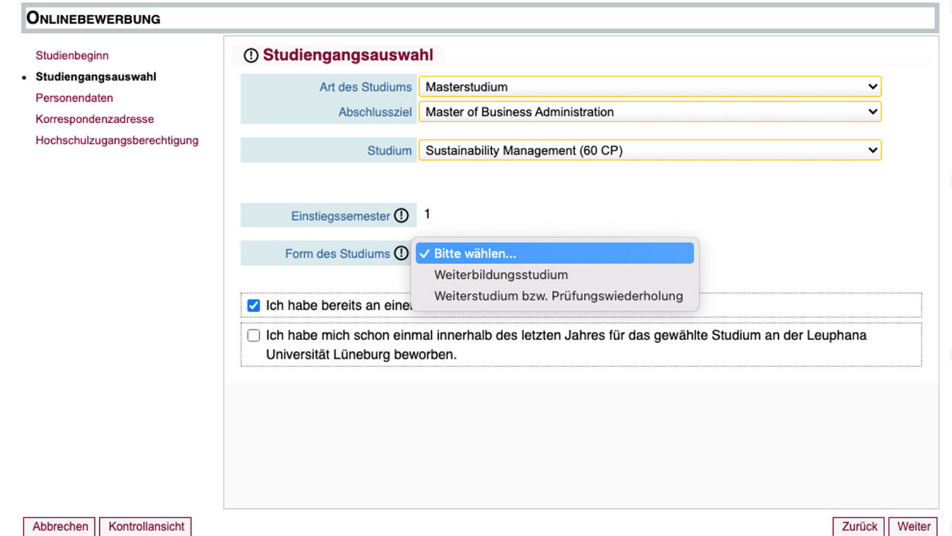
Task: Select Weiterbildungsstudium from the open list
Action: pos(501,275)
